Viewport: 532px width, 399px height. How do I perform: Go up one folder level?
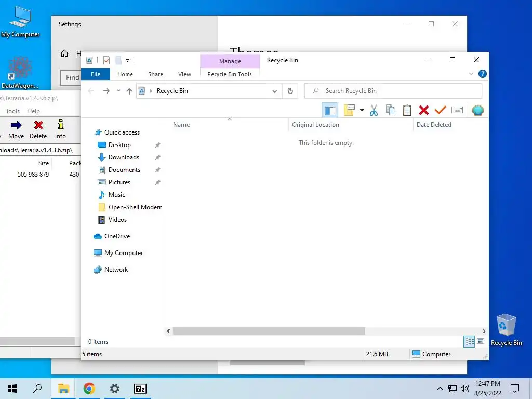point(129,91)
